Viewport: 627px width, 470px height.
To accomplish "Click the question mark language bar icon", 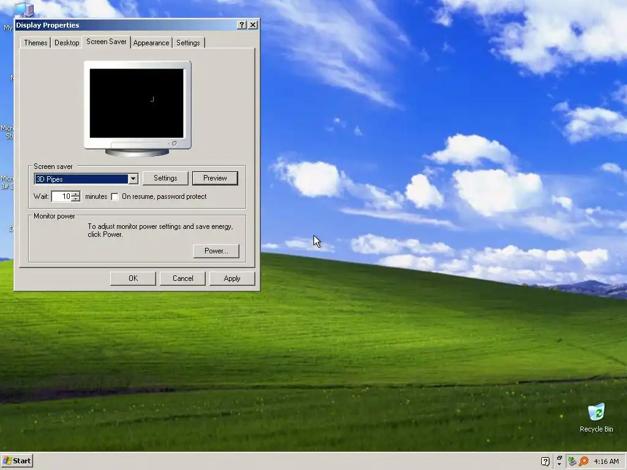I will click(x=545, y=461).
